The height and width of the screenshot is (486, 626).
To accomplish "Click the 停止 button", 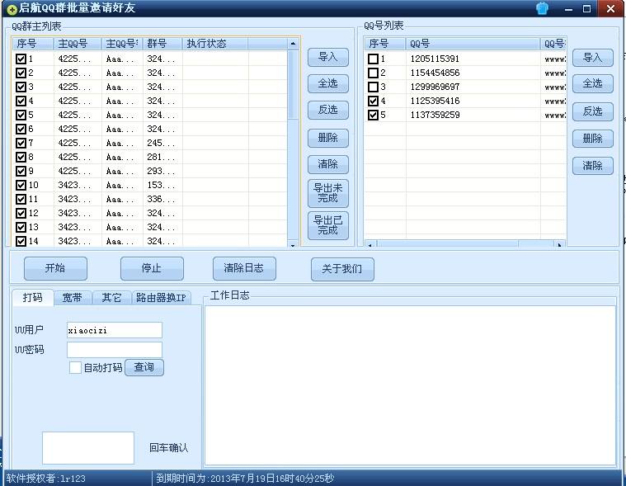I will point(152,268).
